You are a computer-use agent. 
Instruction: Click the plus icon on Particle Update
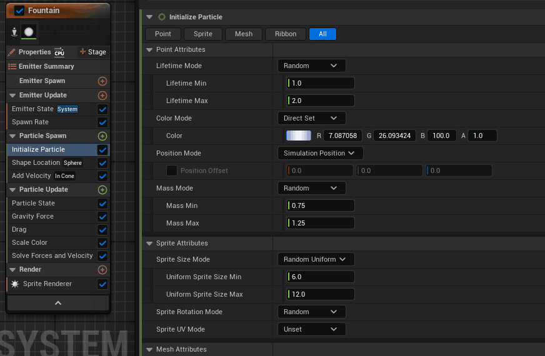[x=102, y=190]
